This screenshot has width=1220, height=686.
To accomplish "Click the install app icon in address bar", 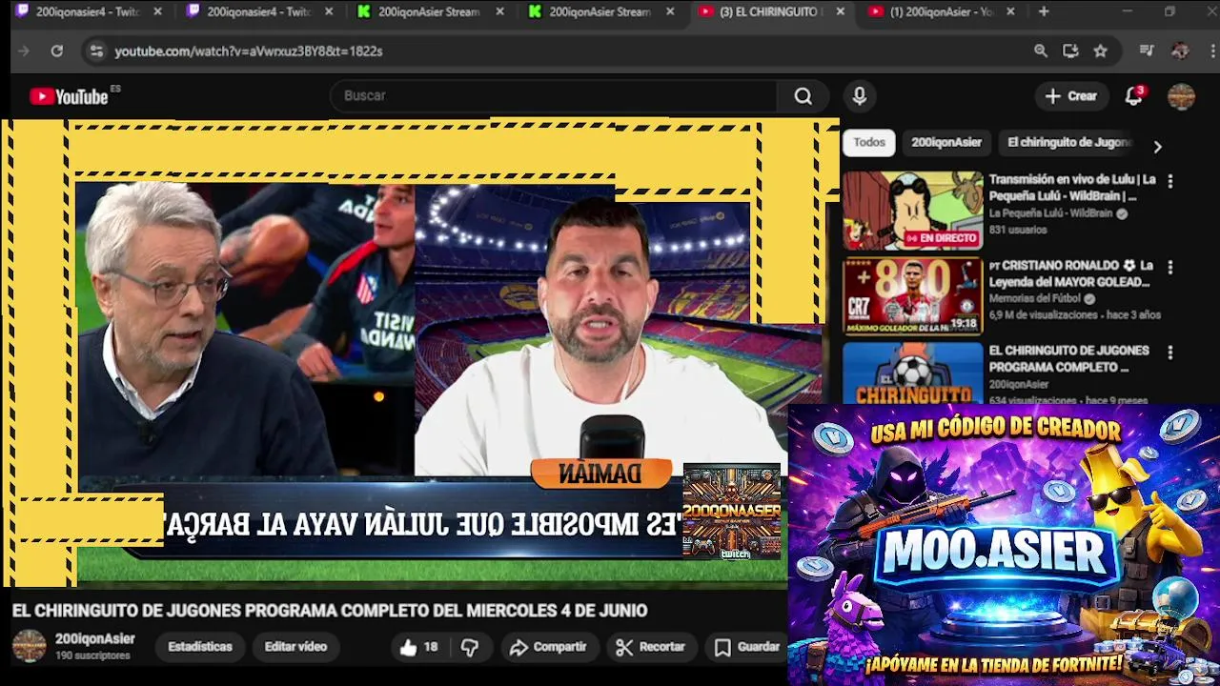I will click(x=1070, y=51).
